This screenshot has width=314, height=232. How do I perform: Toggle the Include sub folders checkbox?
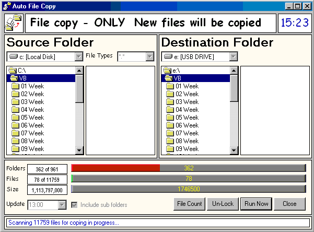click(75, 205)
